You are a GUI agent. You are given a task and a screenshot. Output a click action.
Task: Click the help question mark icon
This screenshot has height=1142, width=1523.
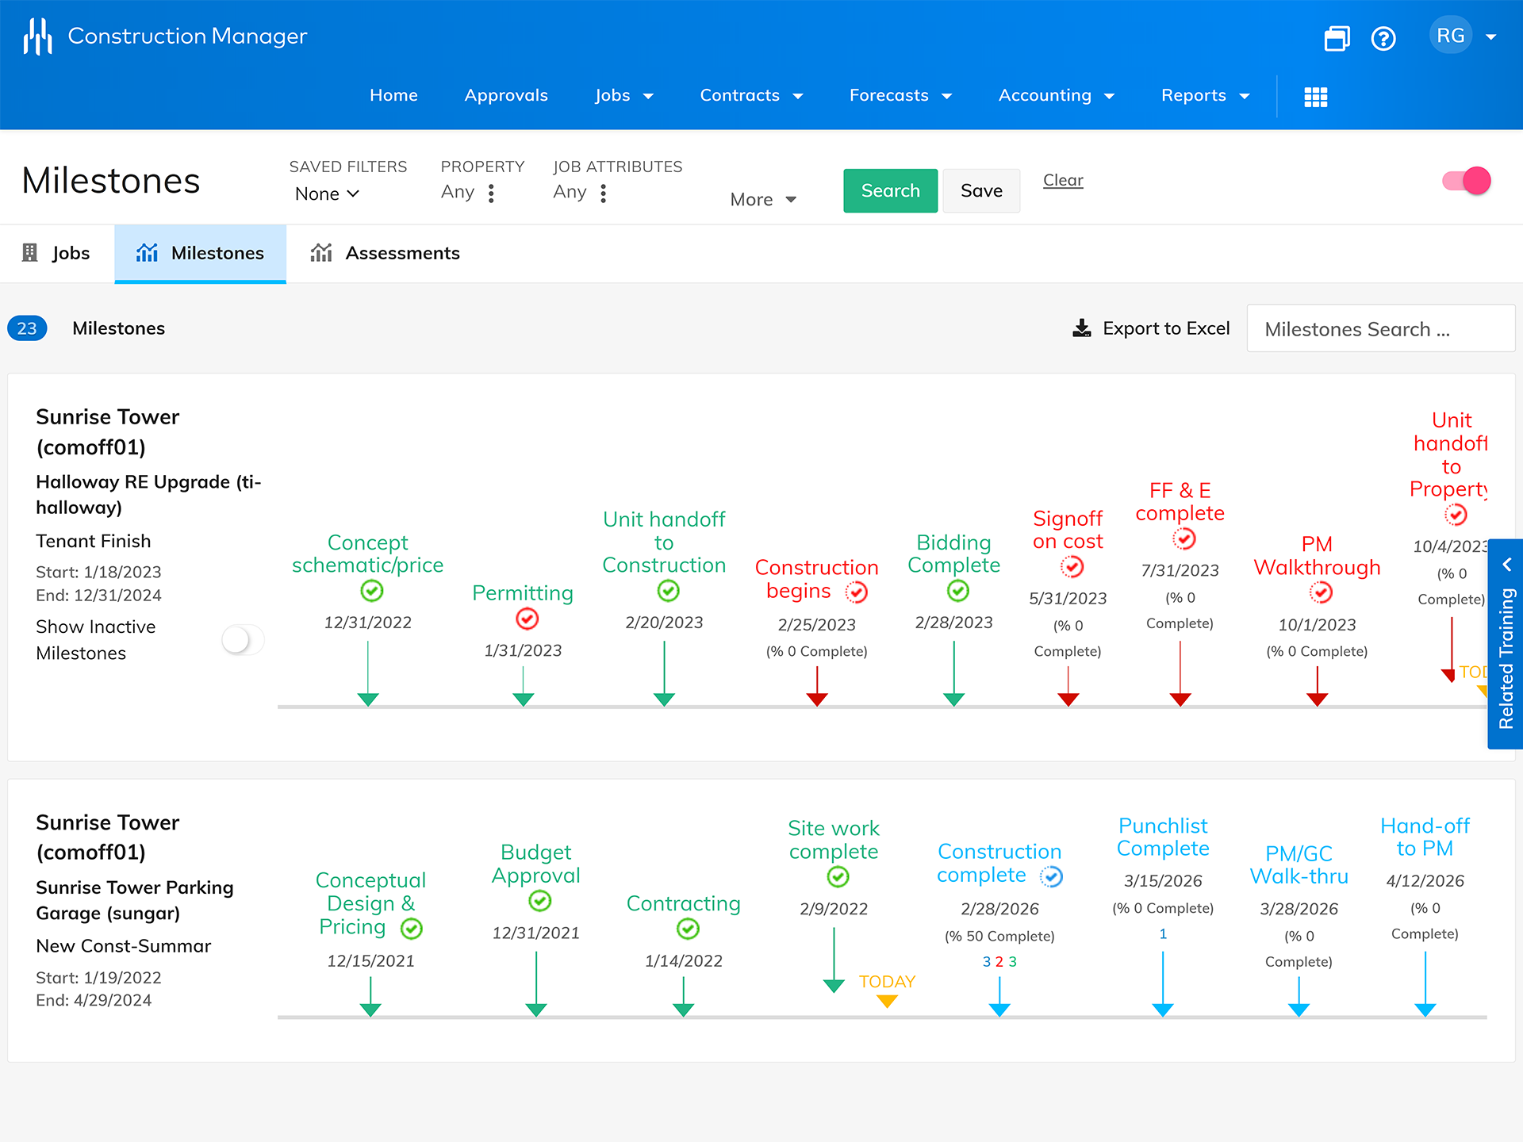[1383, 38]
